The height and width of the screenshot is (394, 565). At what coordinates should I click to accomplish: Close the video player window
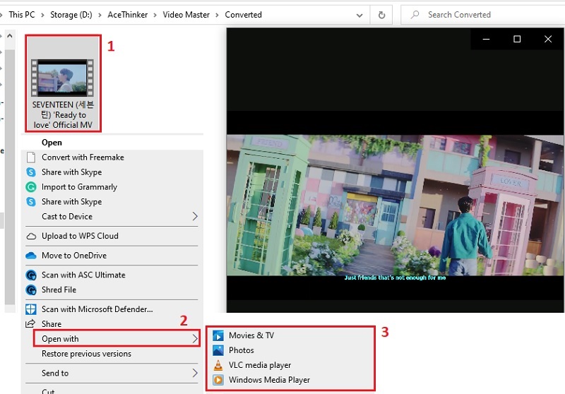pyautogui.click(x=548, y=39)
